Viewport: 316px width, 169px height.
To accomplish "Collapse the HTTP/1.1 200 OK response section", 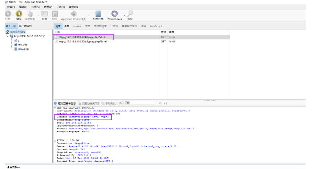I will [55, 141].
